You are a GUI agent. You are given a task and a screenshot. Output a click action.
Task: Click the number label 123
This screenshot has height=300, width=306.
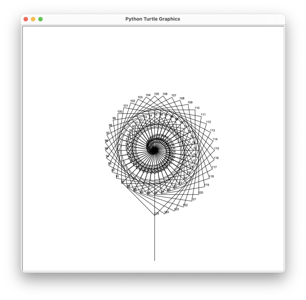[x=176, y=209]
